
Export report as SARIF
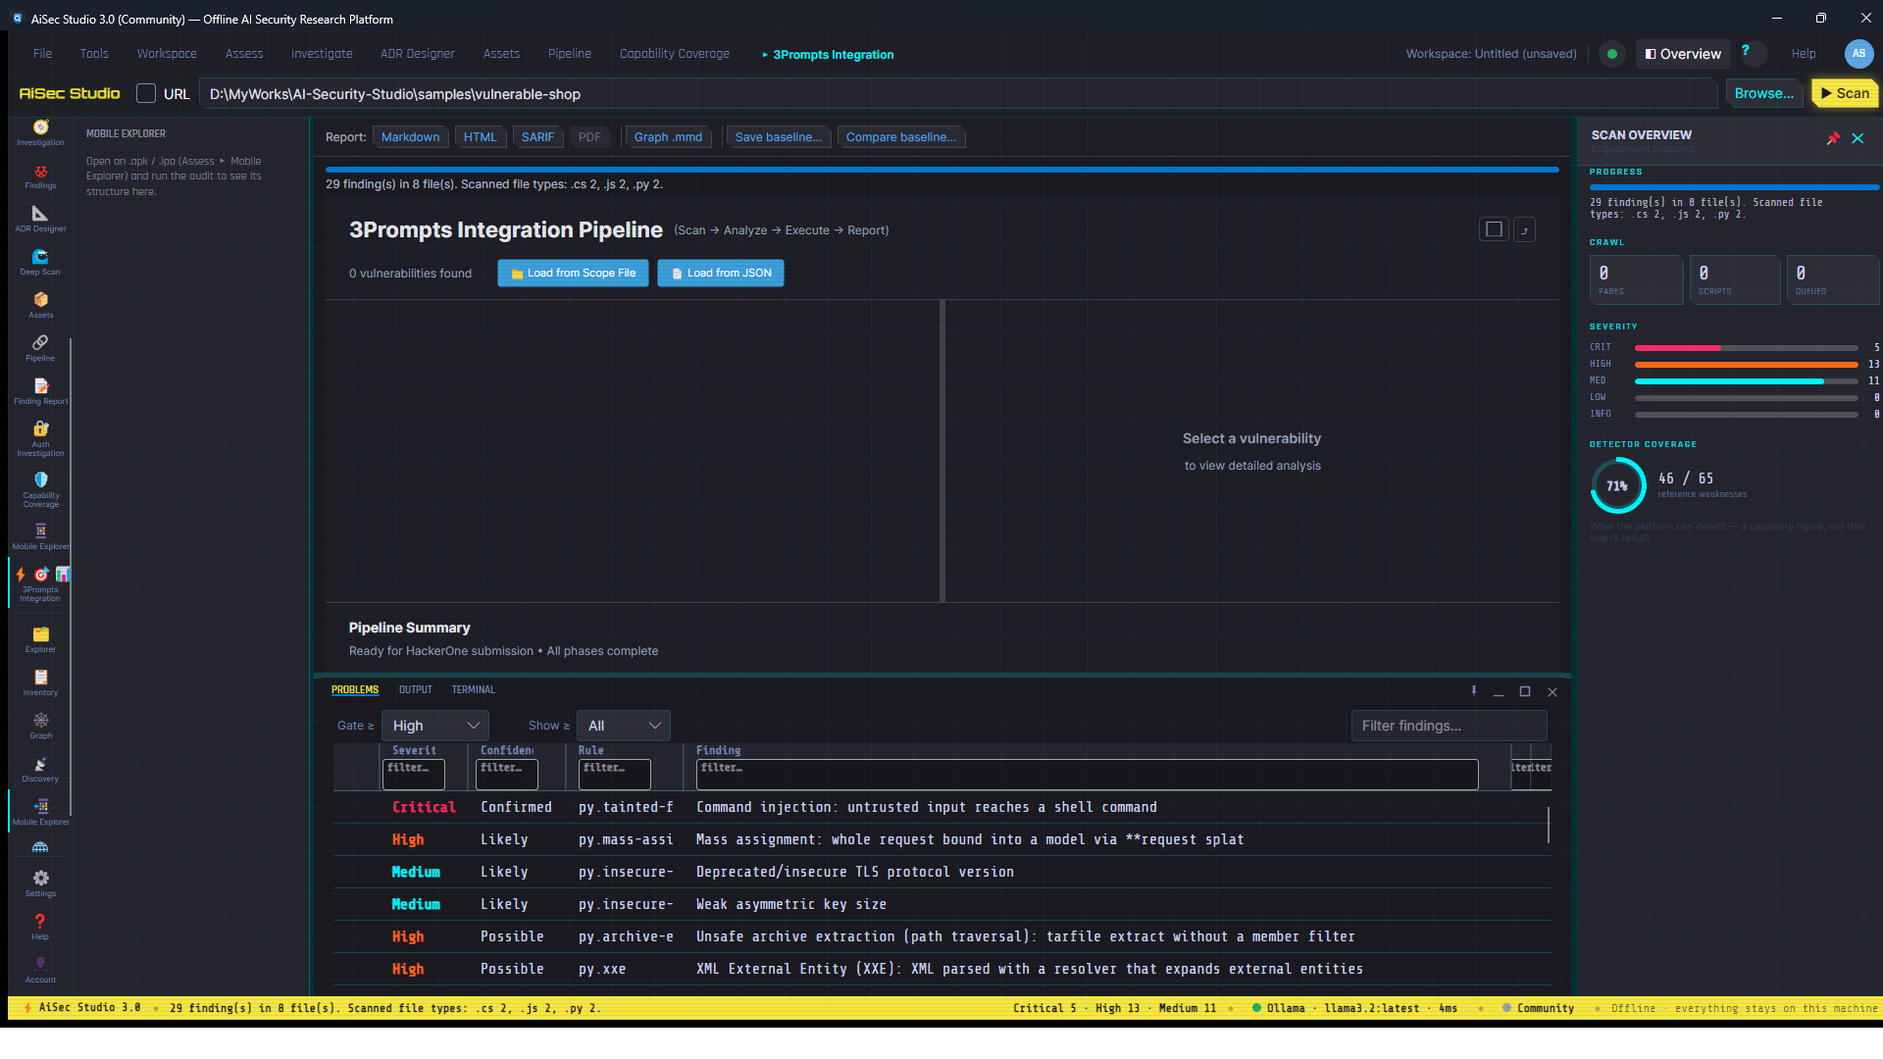(537, 137)
